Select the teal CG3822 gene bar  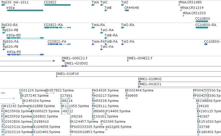(x=57, y=5)
